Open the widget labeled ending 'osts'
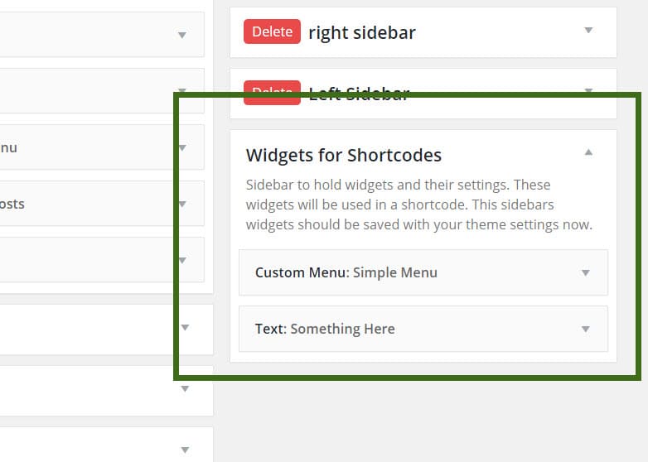The image size is (648, 462). [x=102, y=204]
